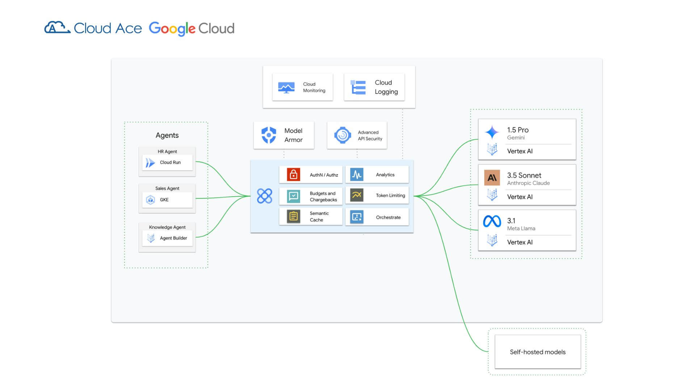Click the HR Agent label

click(167, 151)
